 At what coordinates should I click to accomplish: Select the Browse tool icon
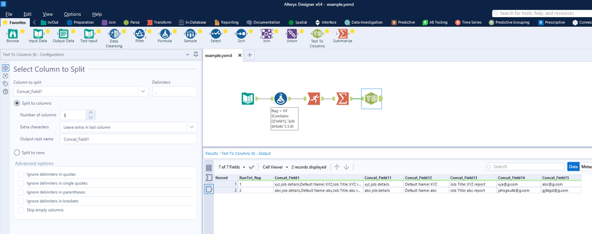coord(12,34)
